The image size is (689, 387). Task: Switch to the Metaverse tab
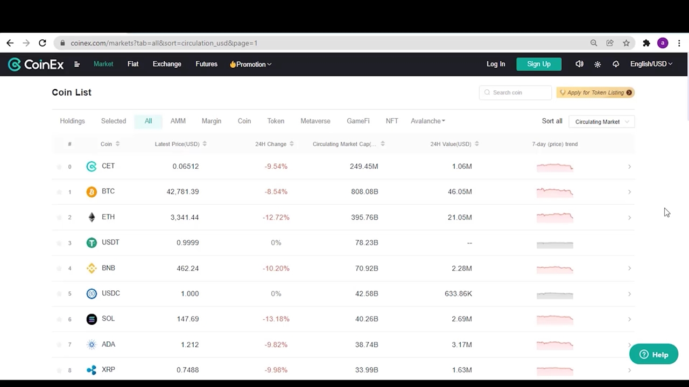[315, 121]
